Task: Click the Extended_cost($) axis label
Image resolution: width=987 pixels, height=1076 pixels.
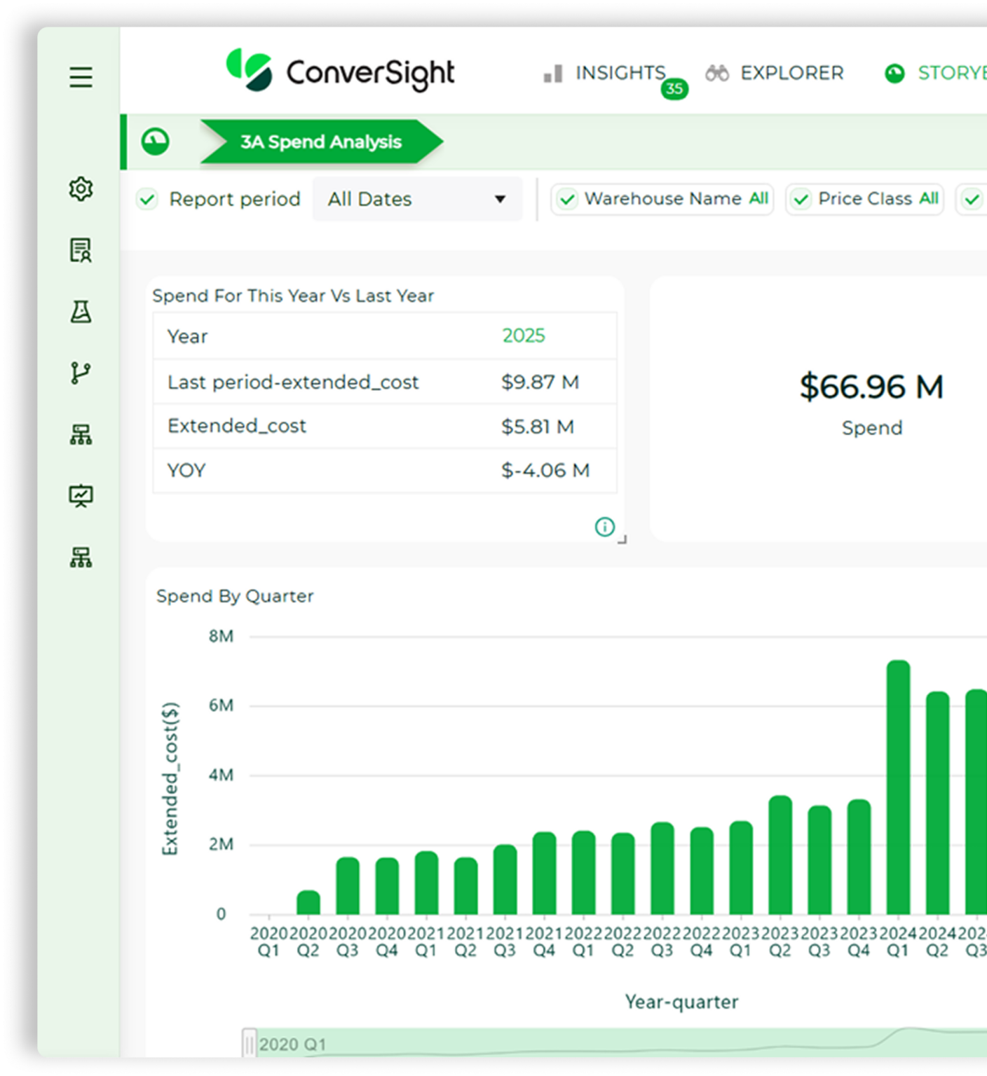Action: coord(170,778)
